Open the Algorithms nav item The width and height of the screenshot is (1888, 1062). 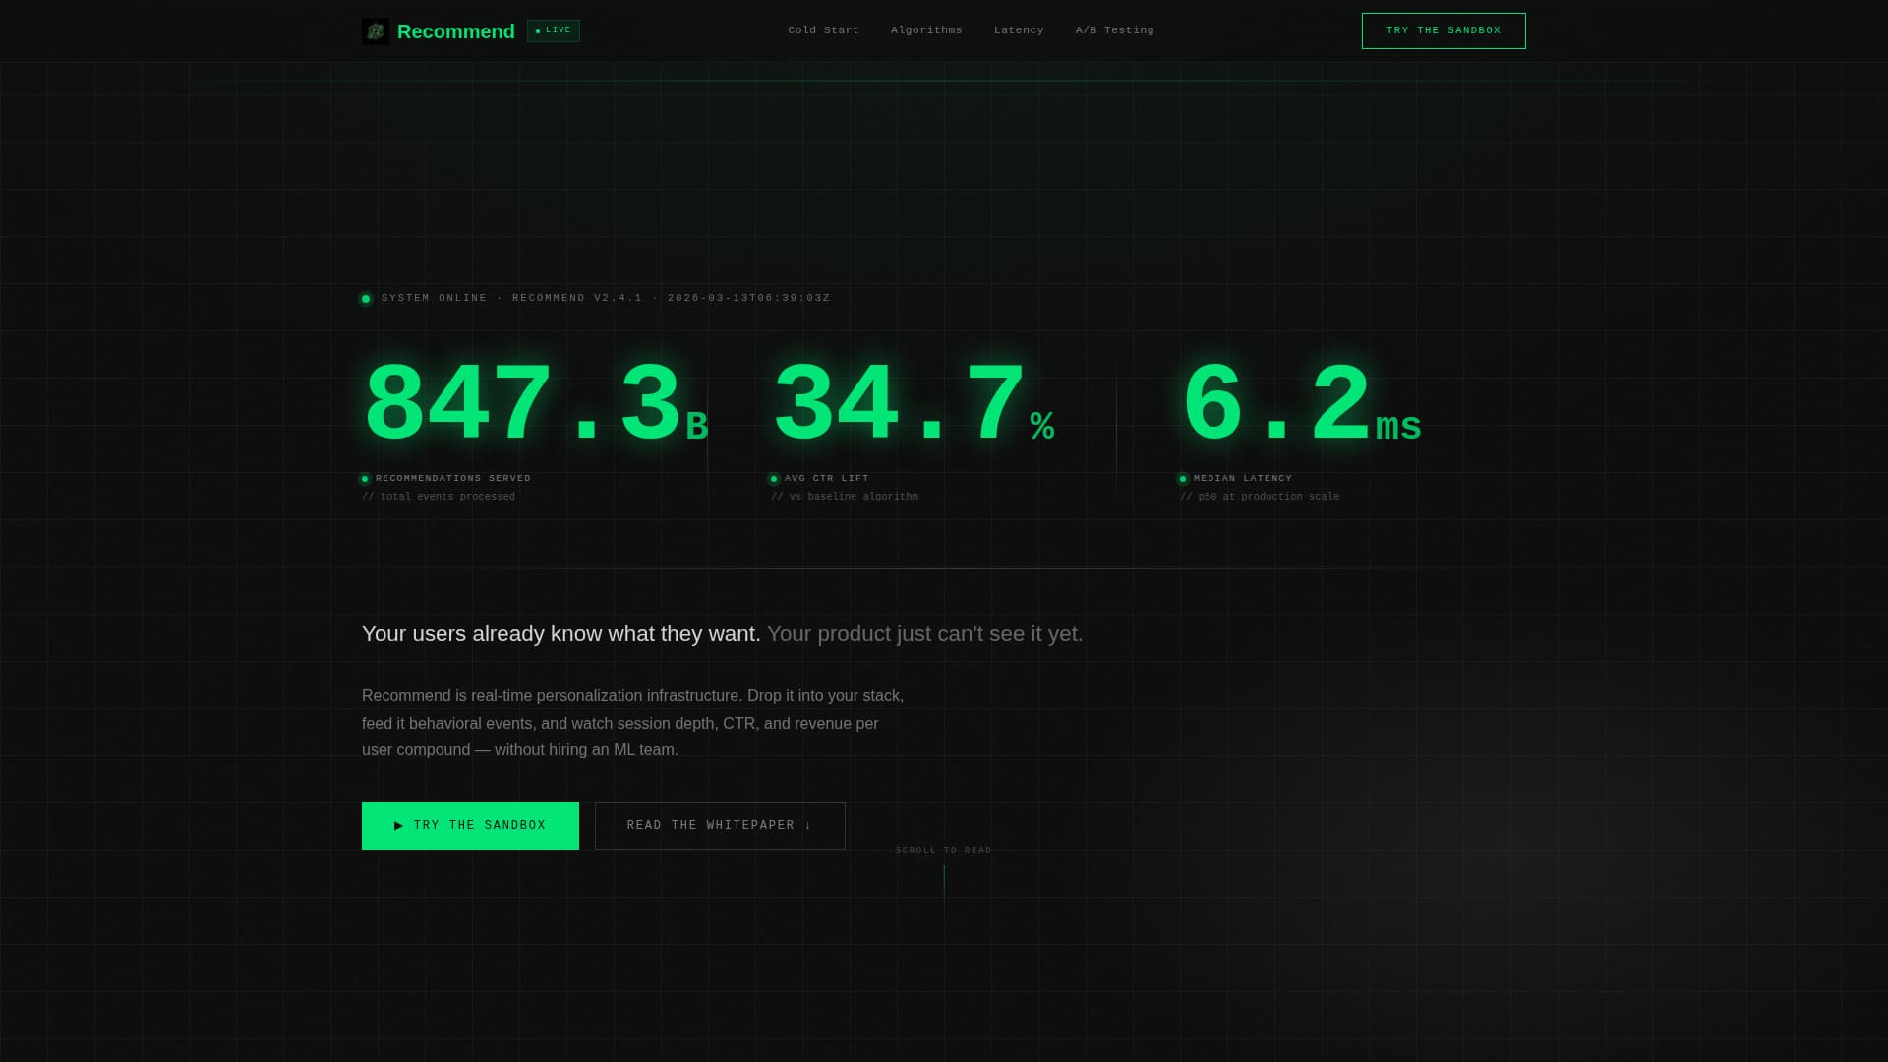[x=926, y=30]
